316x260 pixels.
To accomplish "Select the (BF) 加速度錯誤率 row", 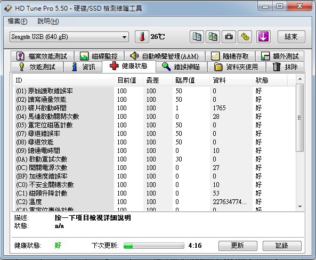I will click(x=154, y=176).
